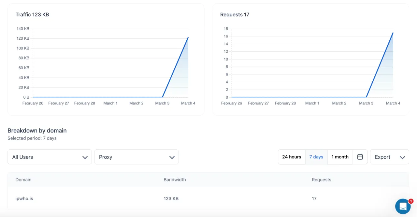Select the 7 days period
The image size is (417, 217).
(x=316, y=157)
